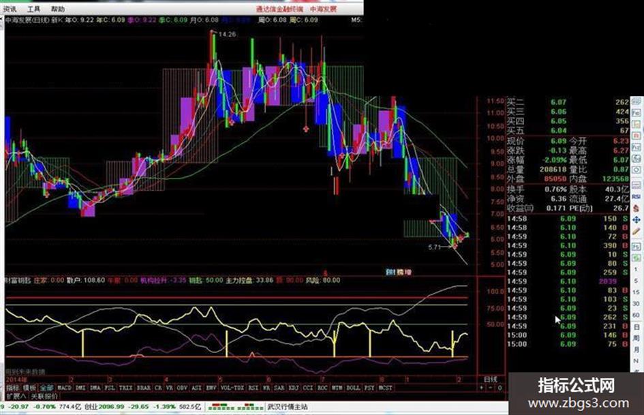Switch indicator to WR
644x415 pixels.
266,388
